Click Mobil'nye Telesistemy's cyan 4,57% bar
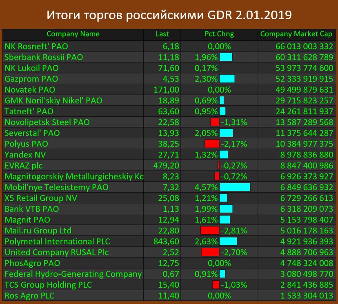338x304 pixels. 235,187
